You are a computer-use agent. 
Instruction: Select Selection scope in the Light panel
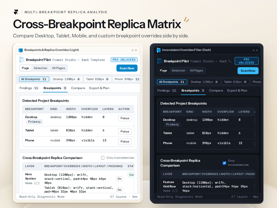pos(41,68)
